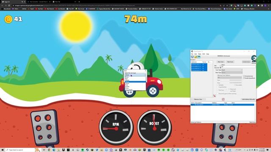Click the left brake pedal

coord(44,128)
